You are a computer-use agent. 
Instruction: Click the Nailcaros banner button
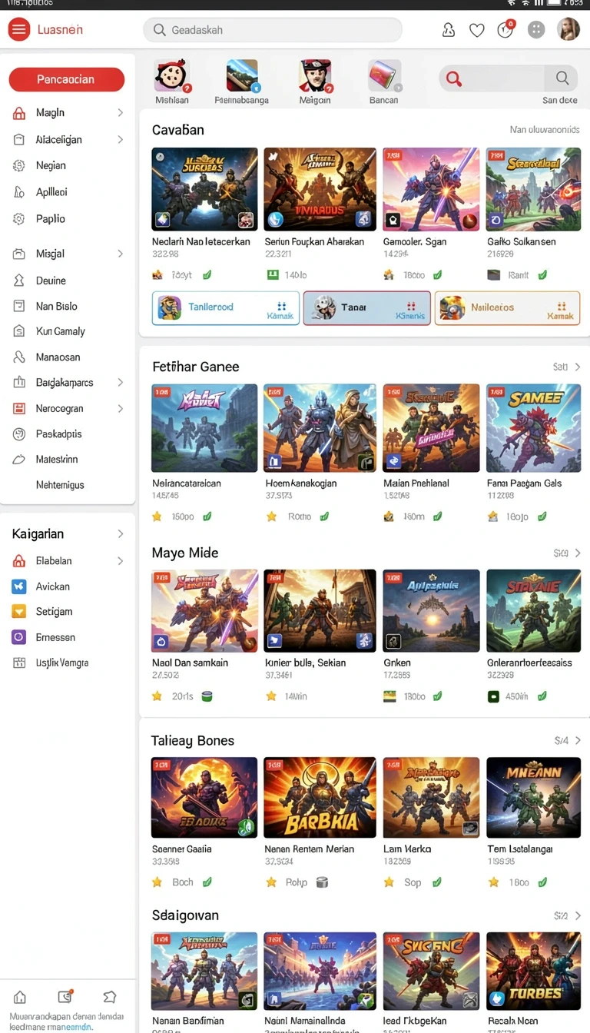507,308
